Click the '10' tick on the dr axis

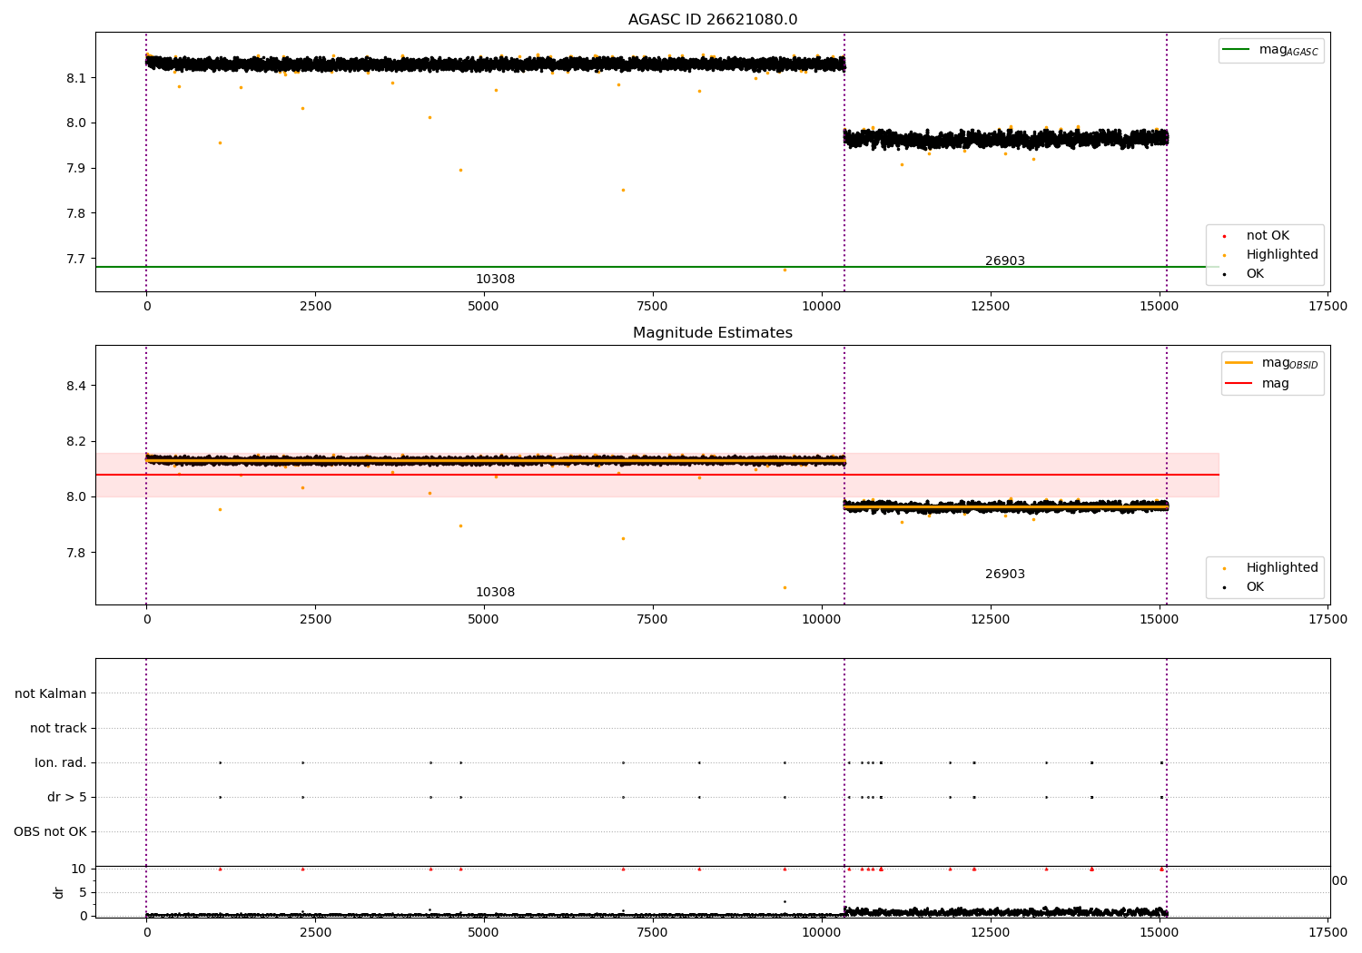[x=78, y=869]
